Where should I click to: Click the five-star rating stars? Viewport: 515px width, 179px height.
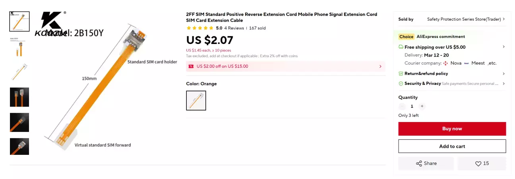tap(200, 28)
